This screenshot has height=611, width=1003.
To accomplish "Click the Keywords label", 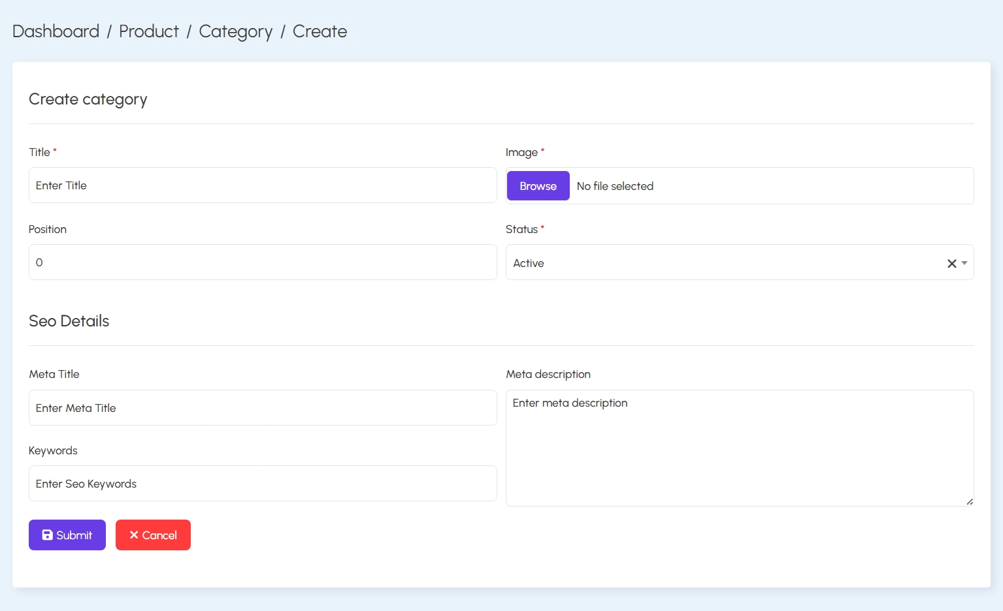I will (x=53, y=450).
